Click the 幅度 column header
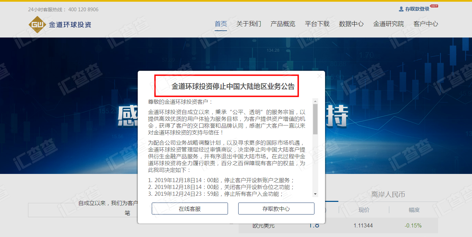 tap(414, 210)
